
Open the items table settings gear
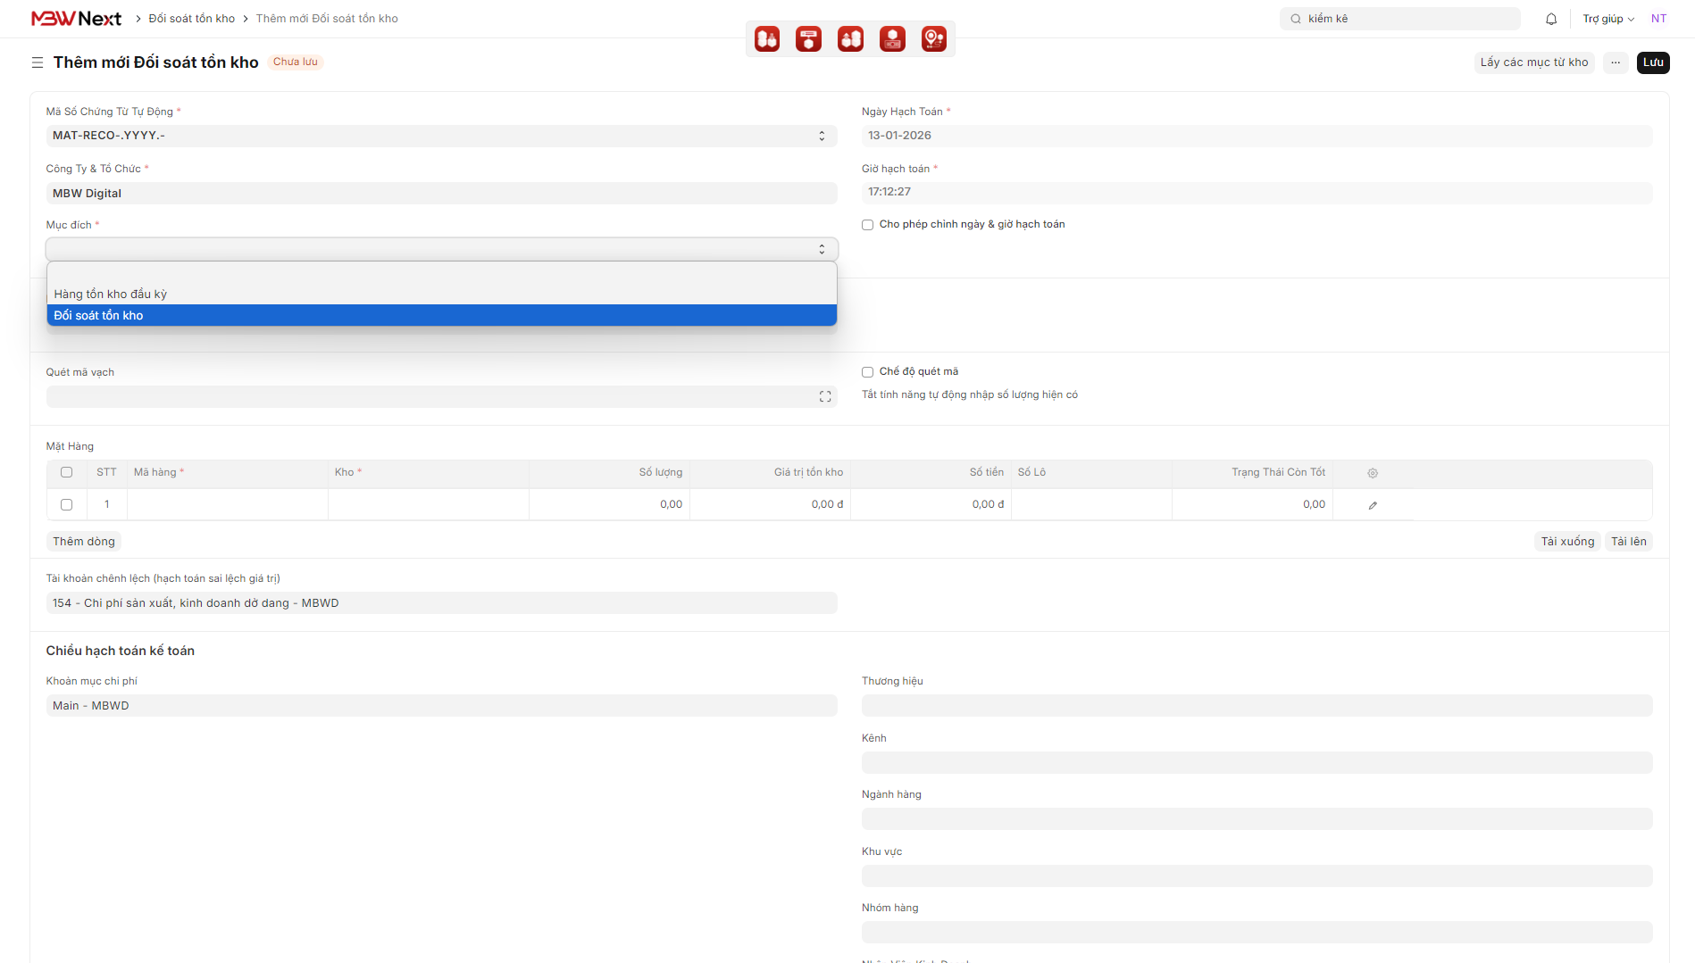coord(1373,473)
